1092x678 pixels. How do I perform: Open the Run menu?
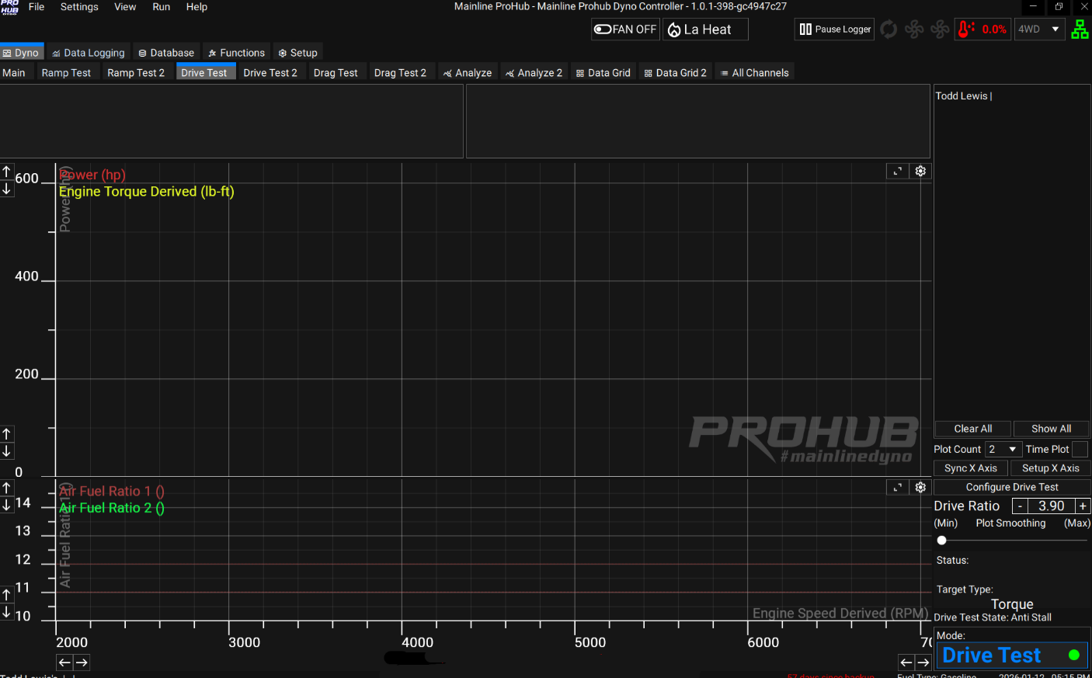point(162,7)
